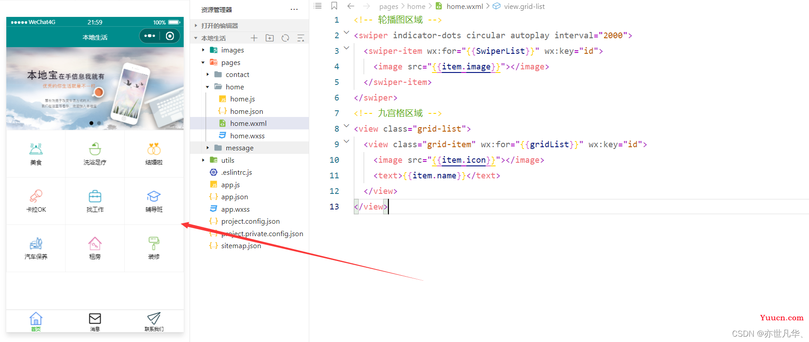Collapse the home folder
Image resolution: width=809 pixels, height=342 pixels.
[x=208, y=87]
